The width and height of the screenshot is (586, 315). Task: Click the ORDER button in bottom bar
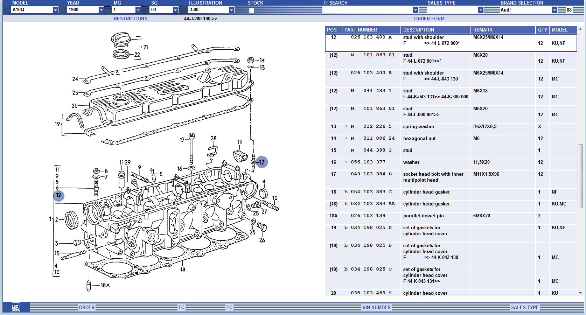pos(86,307)
